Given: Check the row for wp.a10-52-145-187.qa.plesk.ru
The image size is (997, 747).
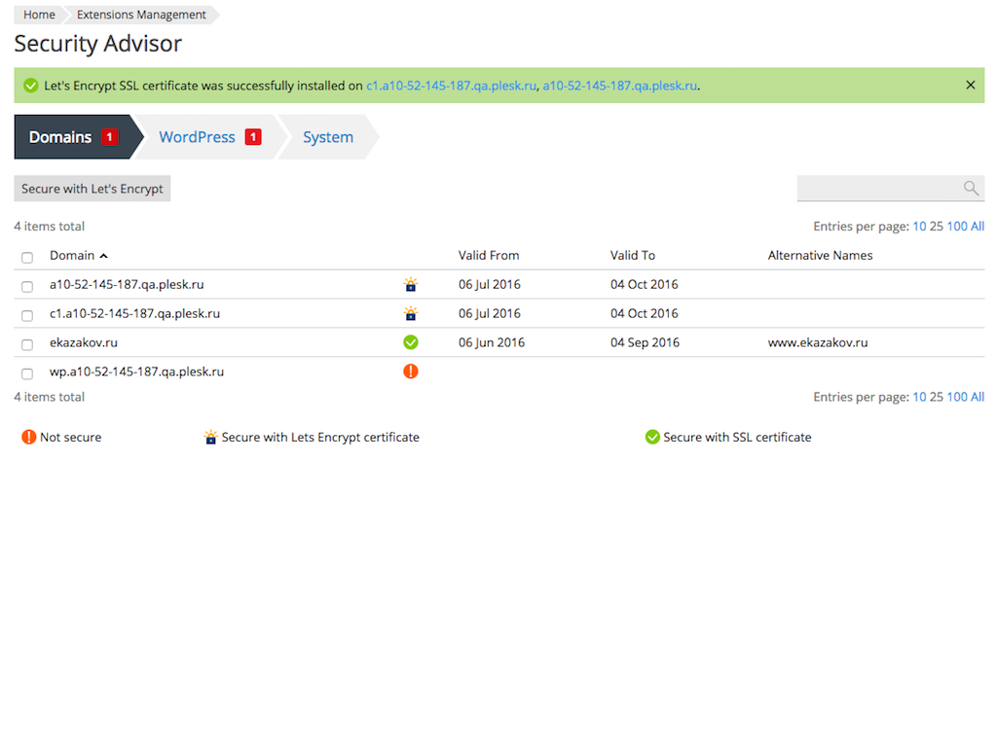Looking at the screenshot, I should pyautogui.click(x=27, y=373).
